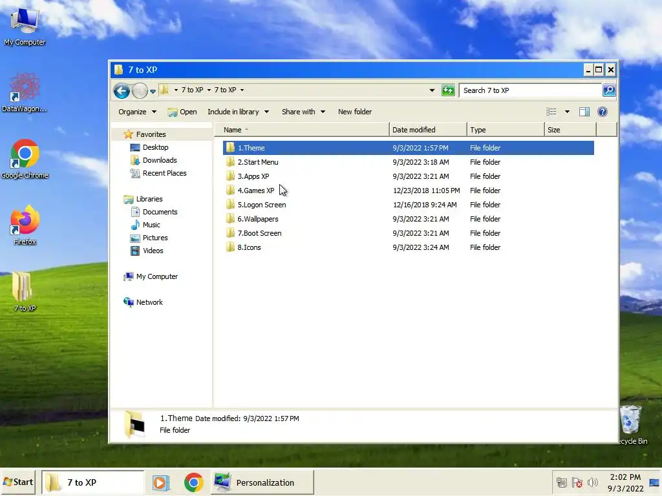This screenshot has height=496, width=662.
Task: Click the greyed Forward navigation button
Action: (x=140, y=90)
